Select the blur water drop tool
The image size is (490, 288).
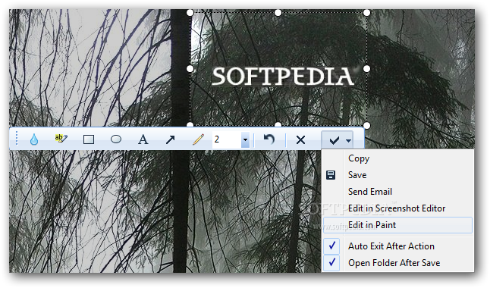coord(33,139)
